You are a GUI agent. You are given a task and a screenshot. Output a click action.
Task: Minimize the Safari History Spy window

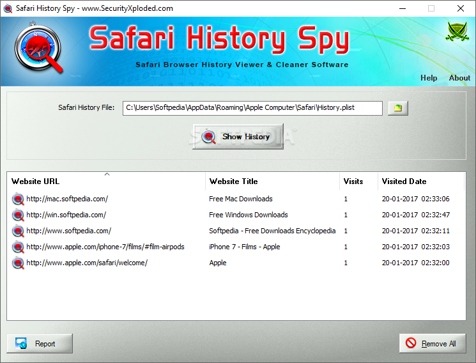point(403,8)
